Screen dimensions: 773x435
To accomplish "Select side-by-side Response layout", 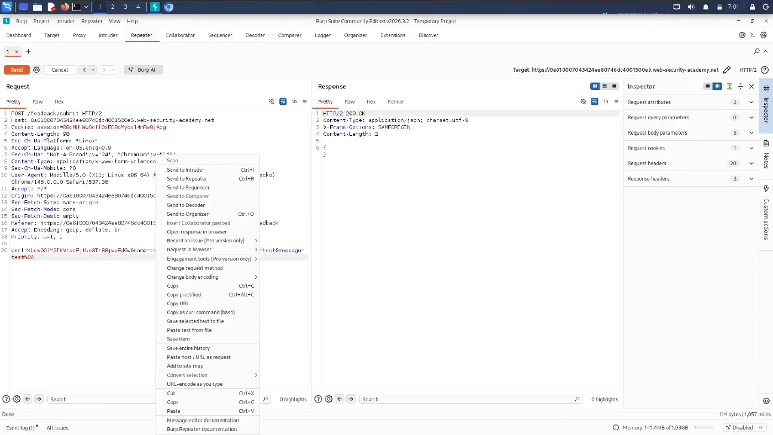I will [595, 86].
